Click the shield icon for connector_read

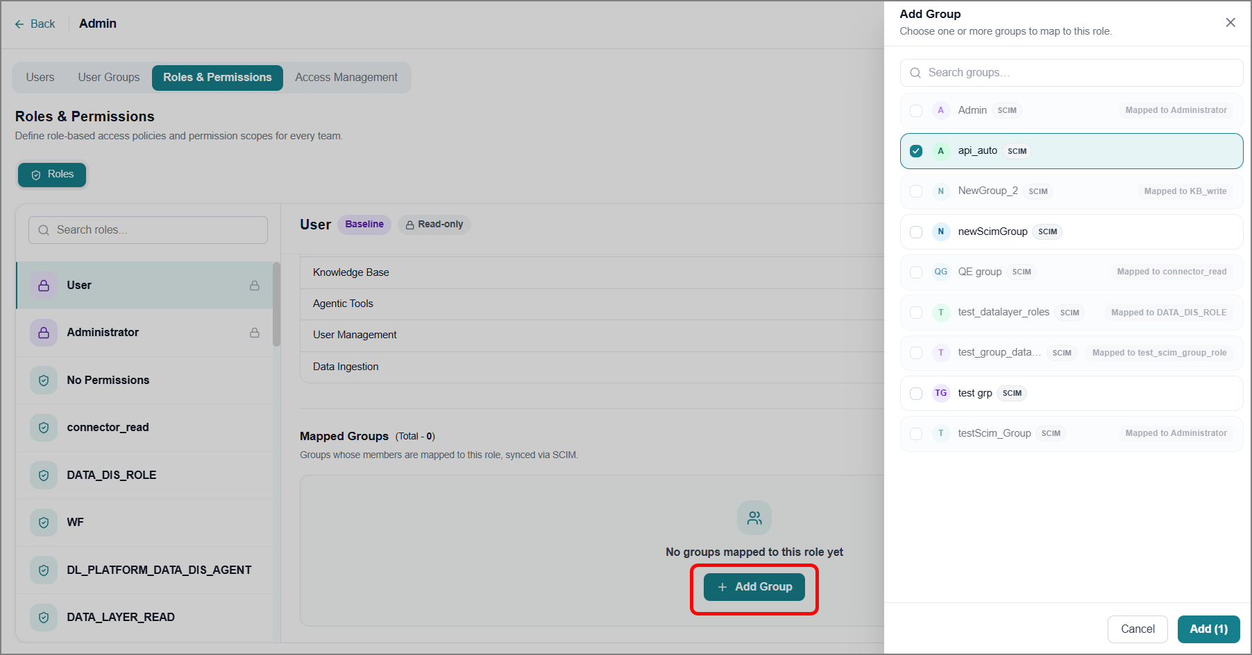tap(44, 428)
